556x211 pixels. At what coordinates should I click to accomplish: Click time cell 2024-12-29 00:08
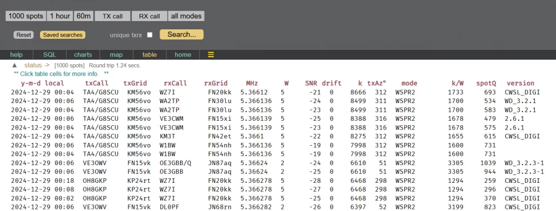click(43, 189)
